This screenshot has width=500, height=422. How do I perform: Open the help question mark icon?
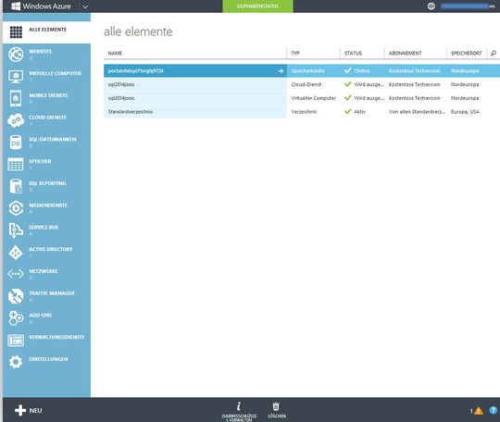coord(493,411)
